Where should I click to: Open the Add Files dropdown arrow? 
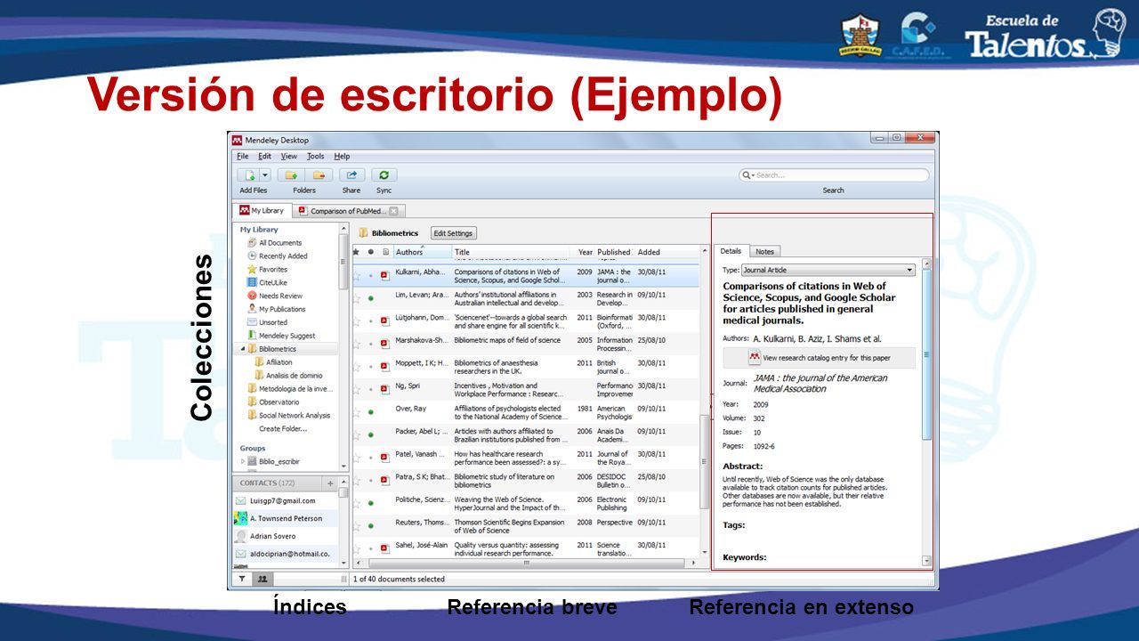coord(264,175)
